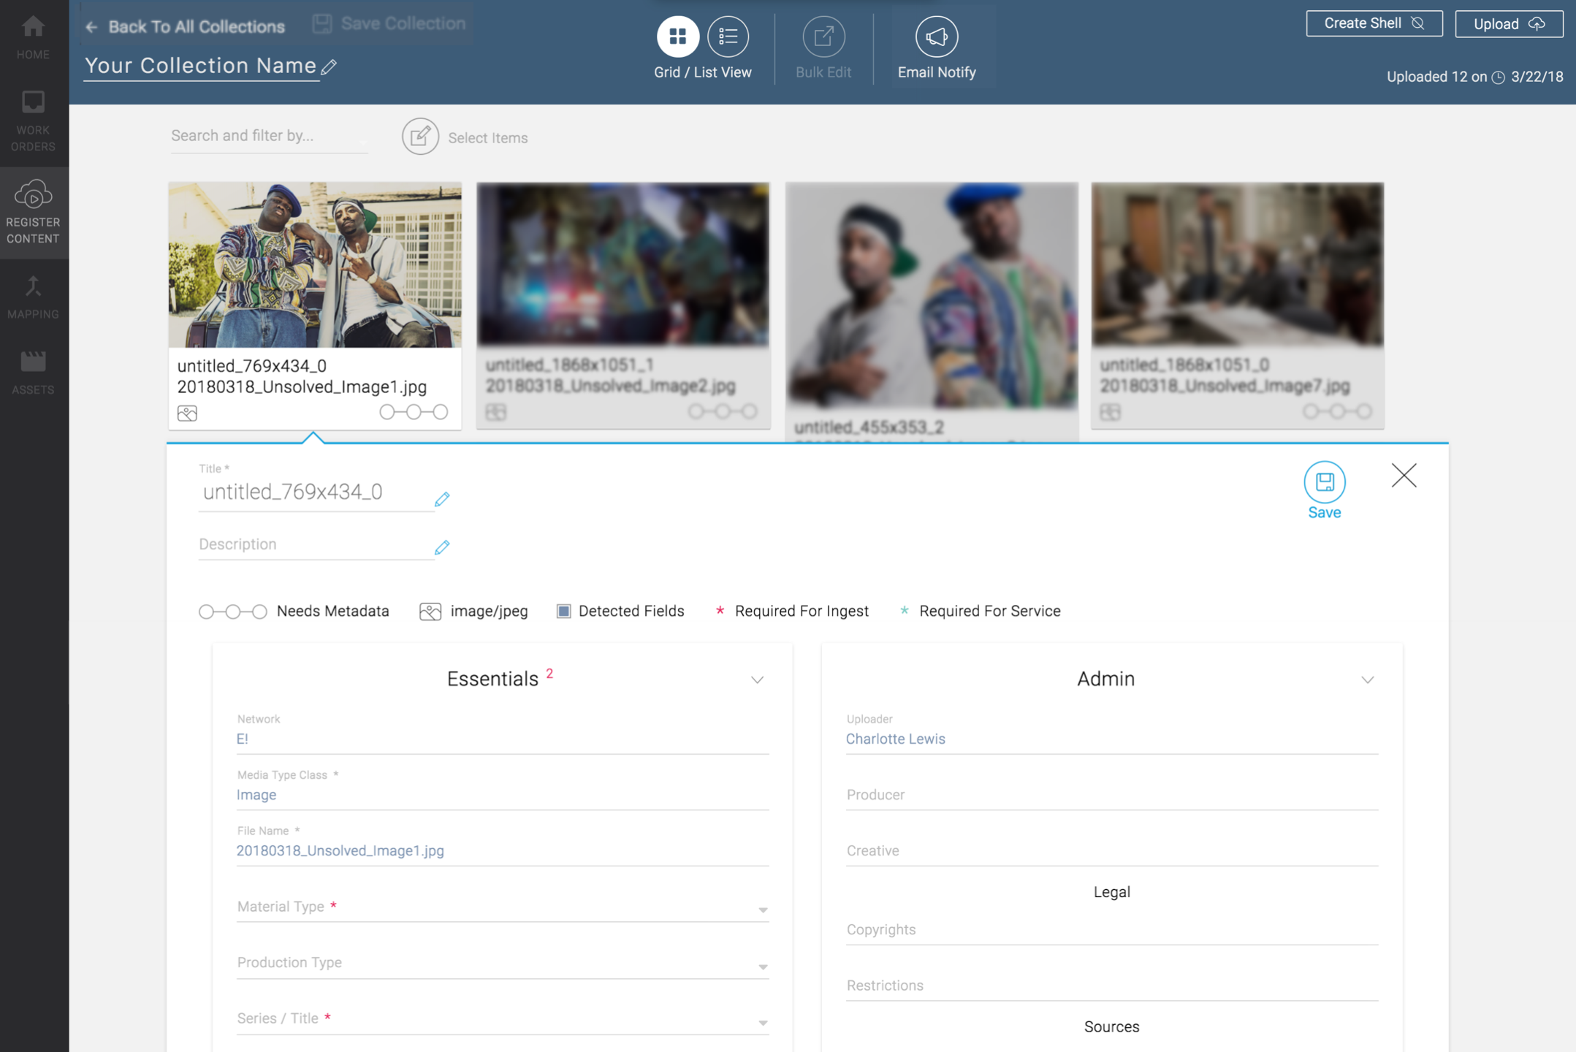
Task: Go to Work Orders in sidebar
Action: [34, 121]
